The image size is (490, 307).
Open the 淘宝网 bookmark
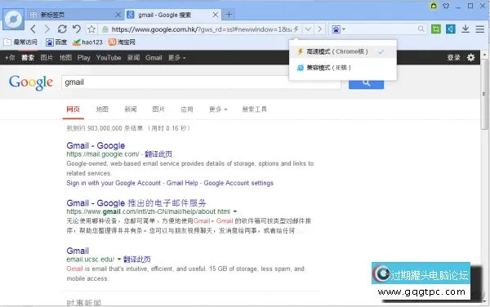pos(122,42)
